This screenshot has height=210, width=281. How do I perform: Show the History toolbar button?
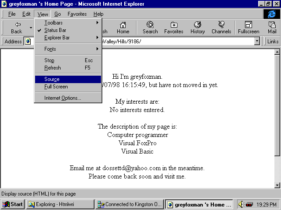click(x=198, y=28)
